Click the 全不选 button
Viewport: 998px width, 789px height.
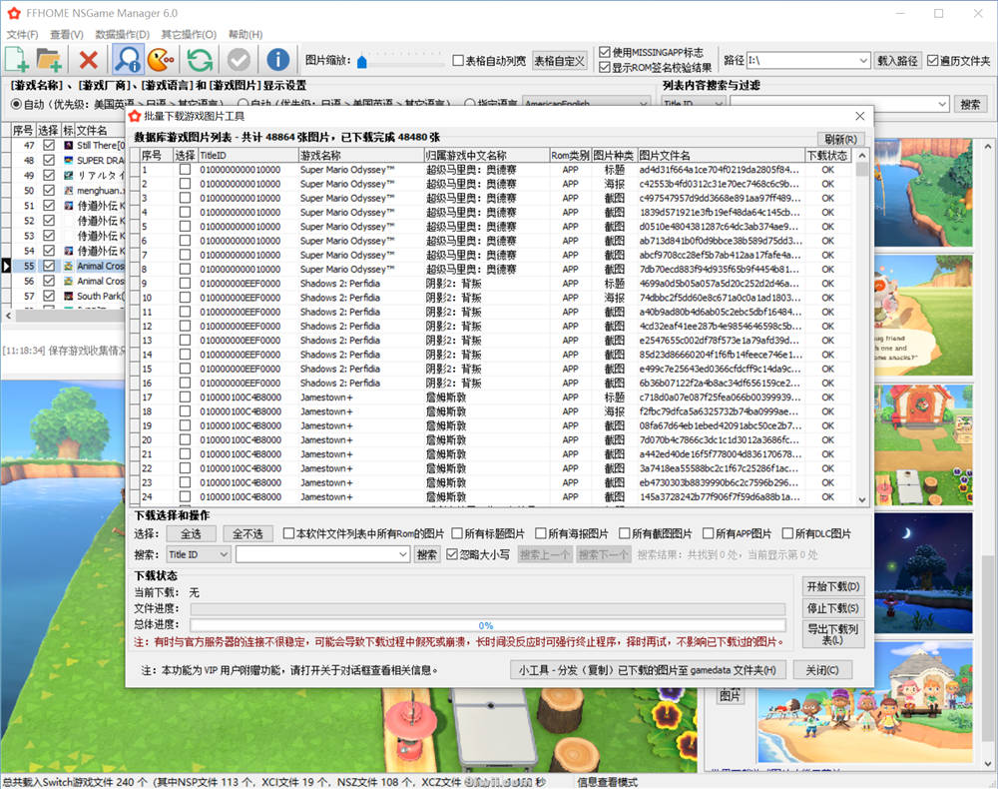(x=248, y=533)
